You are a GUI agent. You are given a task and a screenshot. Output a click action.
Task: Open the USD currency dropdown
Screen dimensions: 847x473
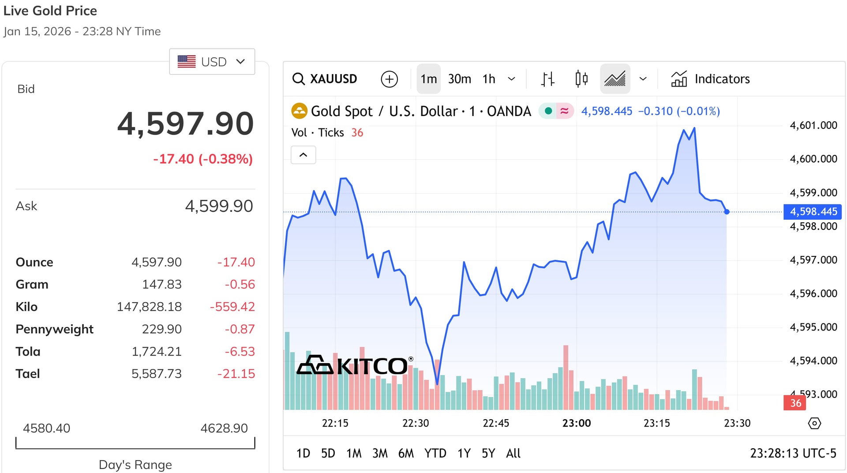click(212, 61)
